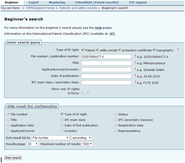Click help icon beside File number field
This screenshot has width=185, height=163.
point(135,56)
